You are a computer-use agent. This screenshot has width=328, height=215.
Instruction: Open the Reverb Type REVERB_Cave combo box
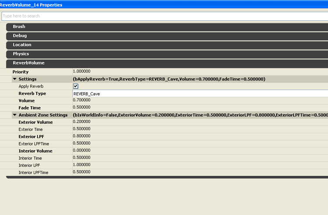click(200, 94)
